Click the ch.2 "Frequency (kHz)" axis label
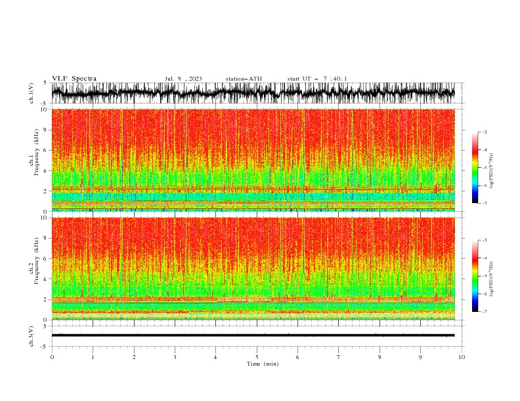This screenshot has width=520, height=401. pos(36,261)
